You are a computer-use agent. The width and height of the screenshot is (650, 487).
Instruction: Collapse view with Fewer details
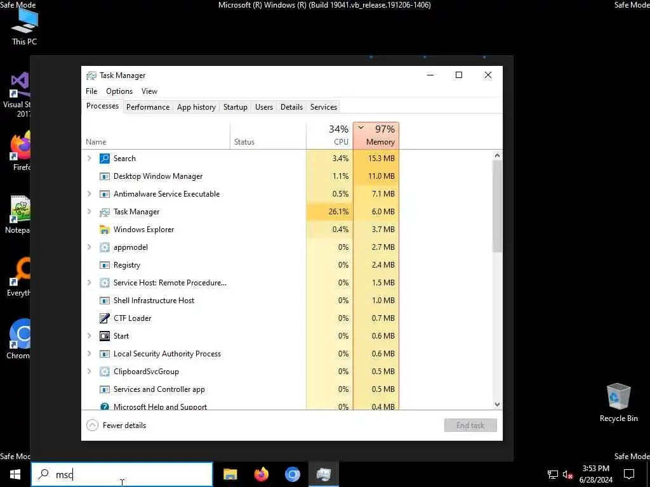pos(117,425)
